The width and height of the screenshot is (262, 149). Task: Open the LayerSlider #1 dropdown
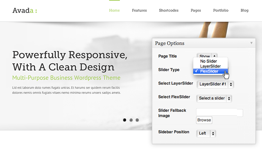tap(215, 84)
